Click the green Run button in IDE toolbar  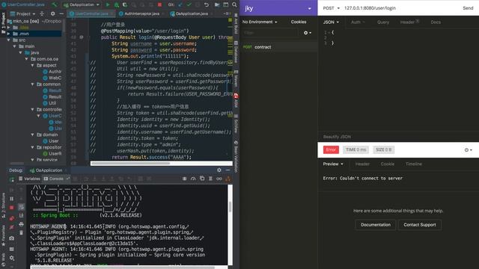coord(108,4)
